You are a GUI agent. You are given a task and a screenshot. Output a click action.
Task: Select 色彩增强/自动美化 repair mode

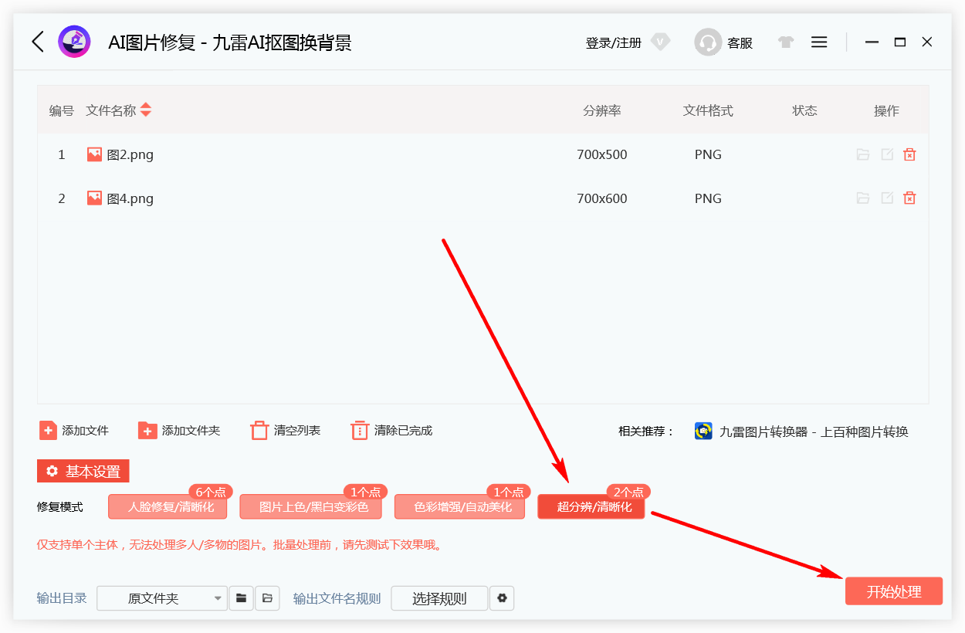pos(459,507)
